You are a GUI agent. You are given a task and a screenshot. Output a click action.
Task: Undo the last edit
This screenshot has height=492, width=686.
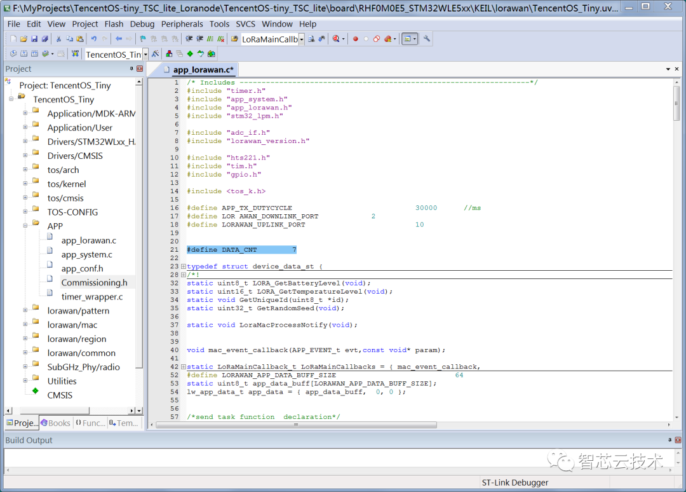[93, 39]
